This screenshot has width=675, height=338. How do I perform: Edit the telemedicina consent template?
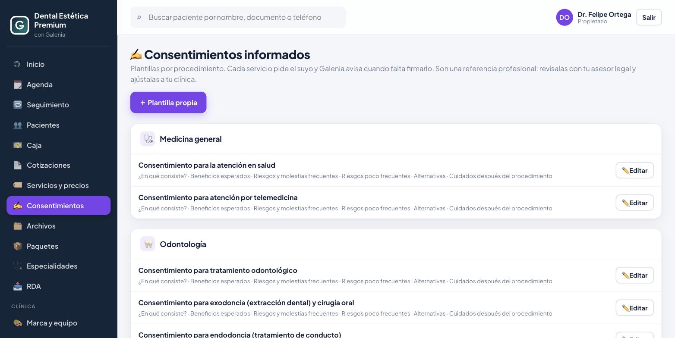tap(634, 203)
